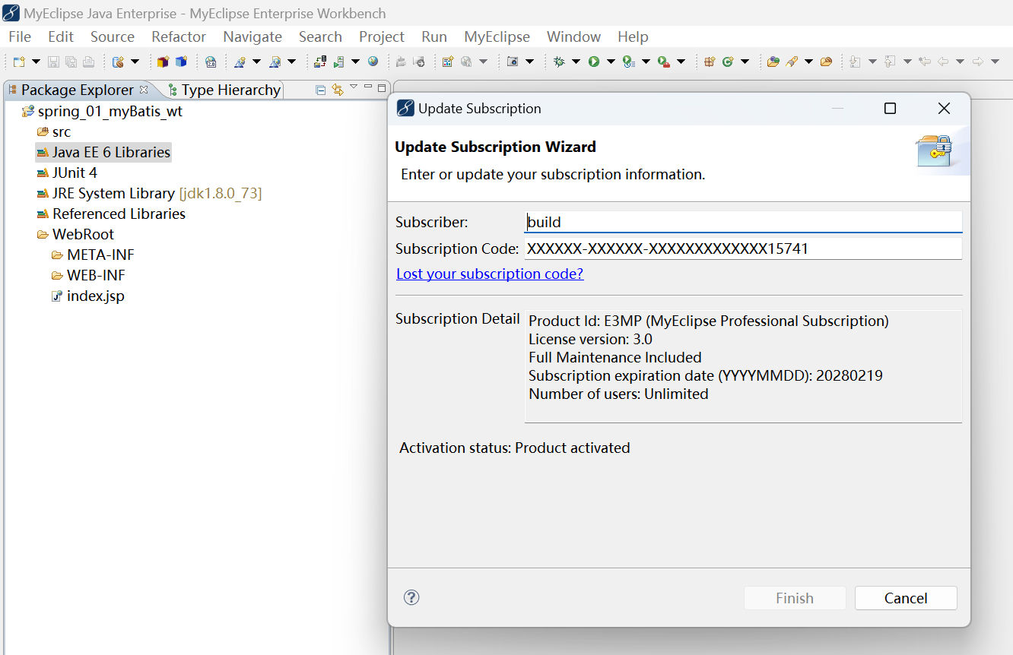
Task: Click the Print toolbar icon
Action: [x=88, y=62]
